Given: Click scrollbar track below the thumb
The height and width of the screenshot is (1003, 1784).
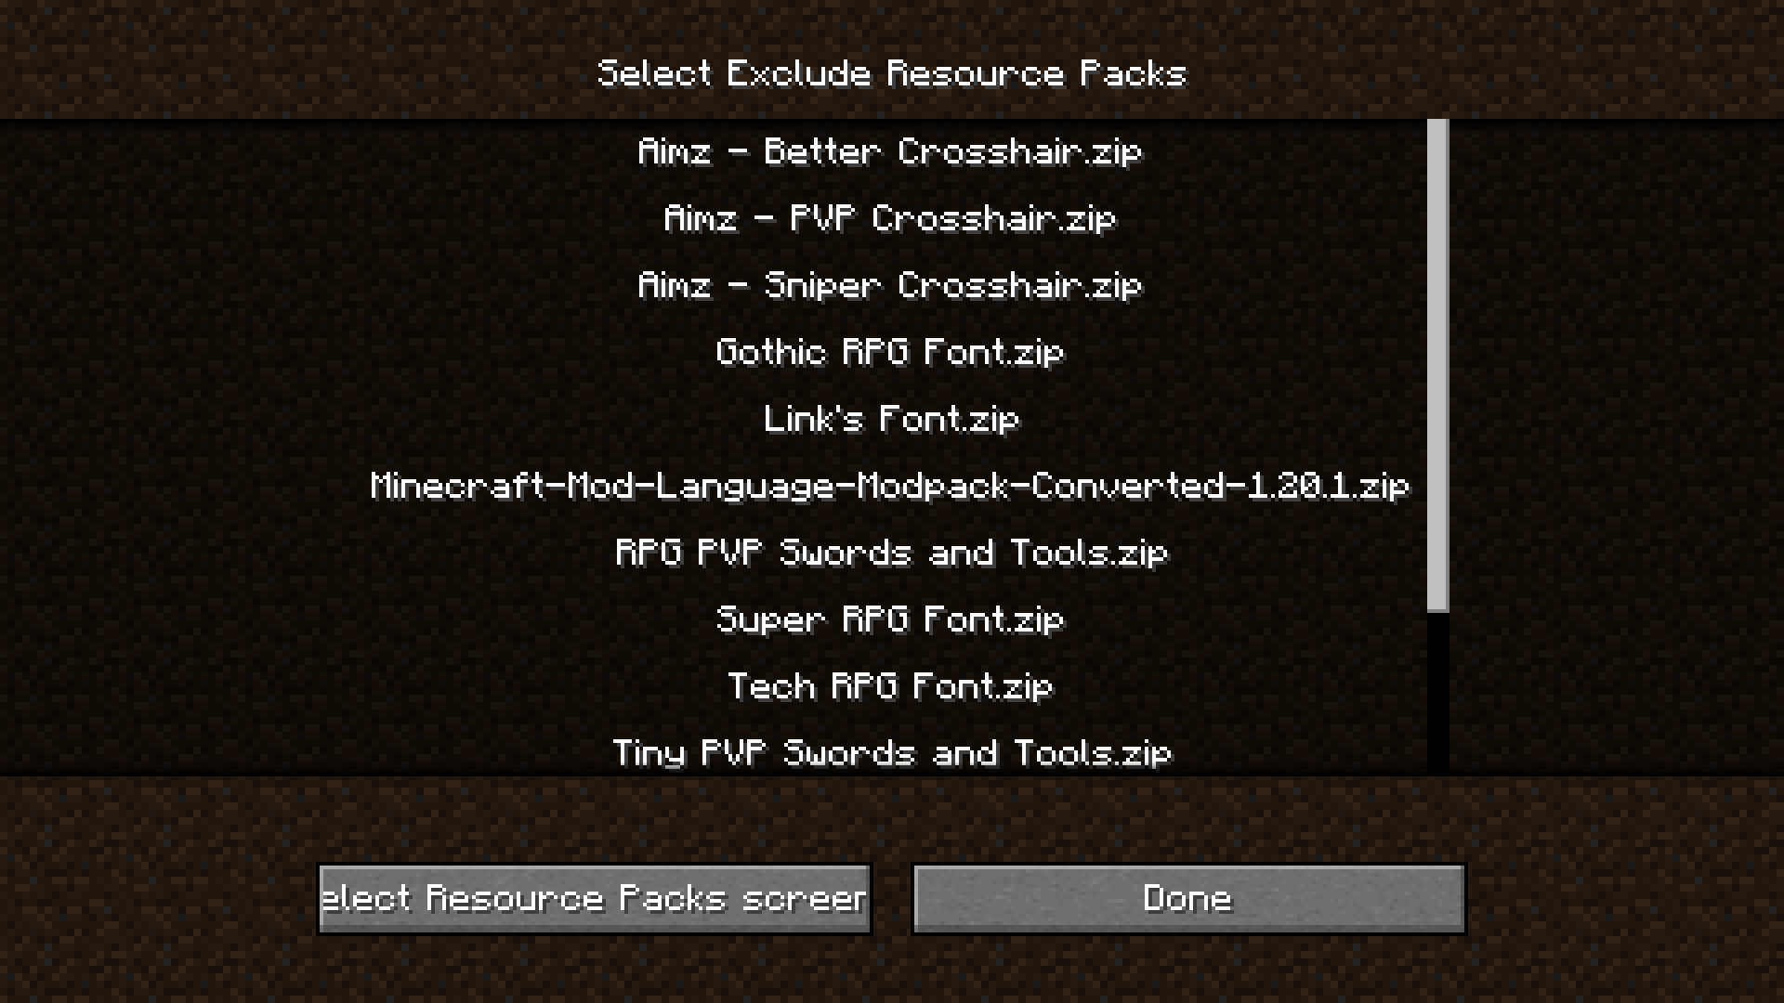Looking at the screenshot, I should click(1437, 693).
